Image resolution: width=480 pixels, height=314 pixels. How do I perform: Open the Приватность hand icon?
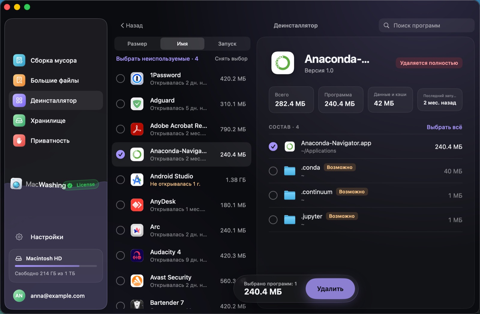tap(19, 141)
